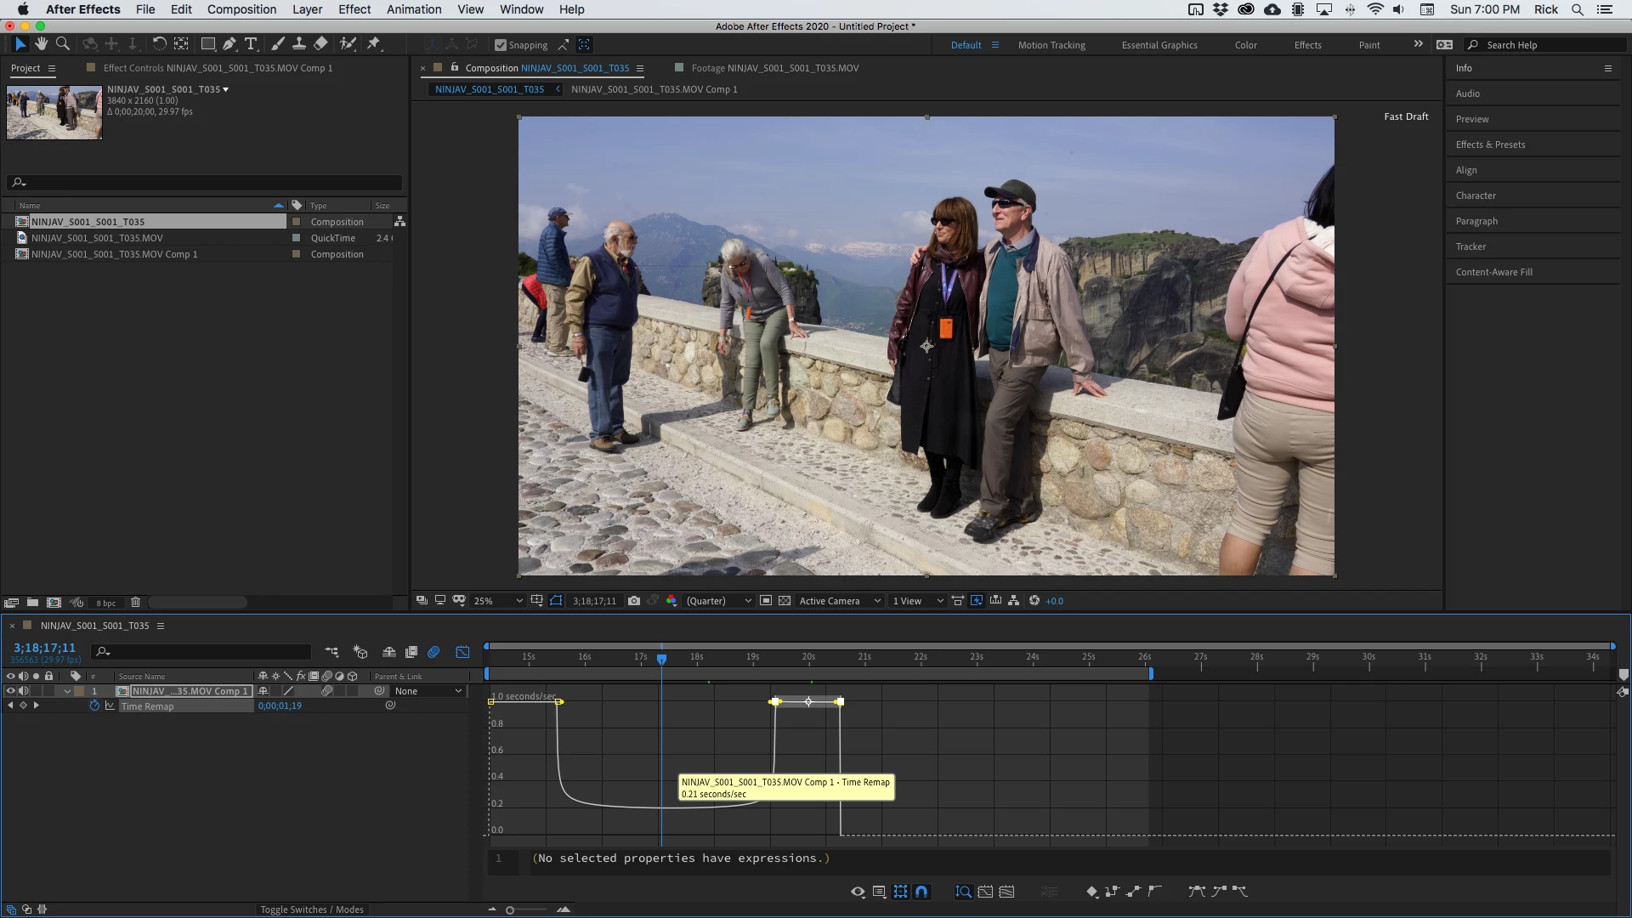Screen dimensions: 1632x918
Task: Click the timeline zoom slider
Action: click(x=510, y=910)
